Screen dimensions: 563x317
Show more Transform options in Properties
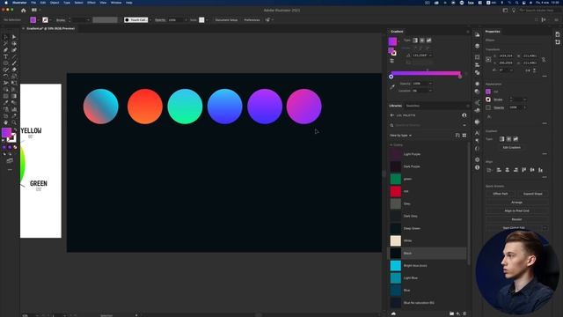[545, 77]
